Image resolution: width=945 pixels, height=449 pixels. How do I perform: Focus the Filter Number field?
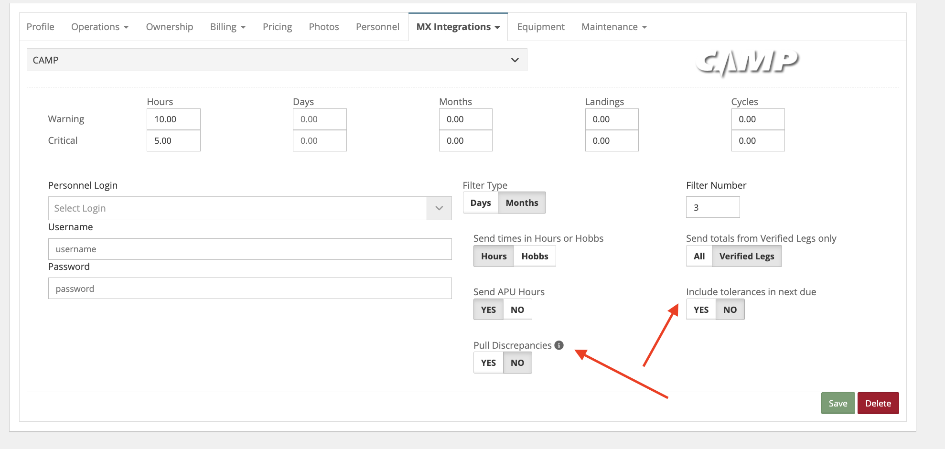point(712,207)
